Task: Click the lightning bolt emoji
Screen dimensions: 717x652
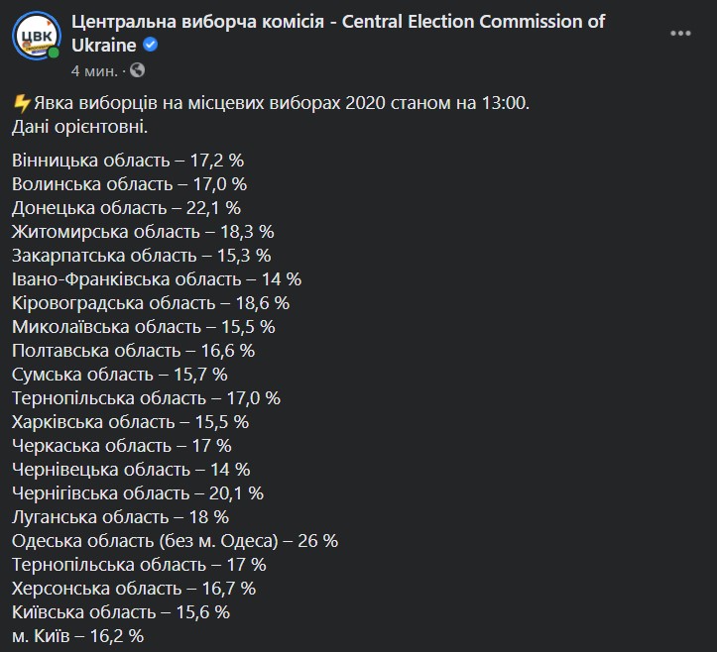Action: click(x=21, y=103)
